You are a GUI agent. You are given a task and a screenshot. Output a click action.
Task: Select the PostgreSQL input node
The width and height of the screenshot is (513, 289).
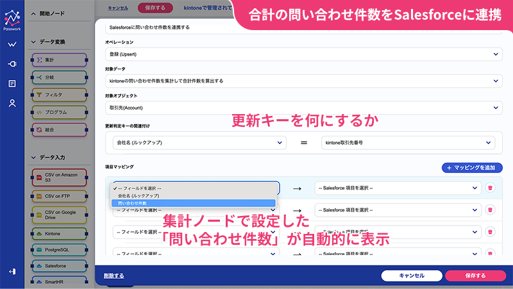[59, 250]
